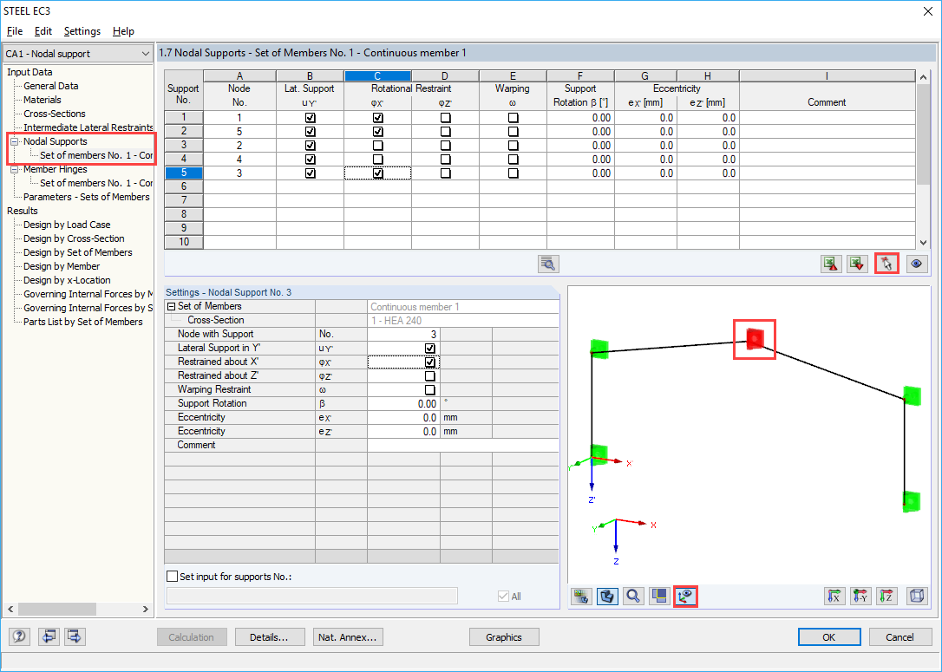Screen dimensions: 942x672
Task: Show the view in Z direction
Action: pos(887,596)
